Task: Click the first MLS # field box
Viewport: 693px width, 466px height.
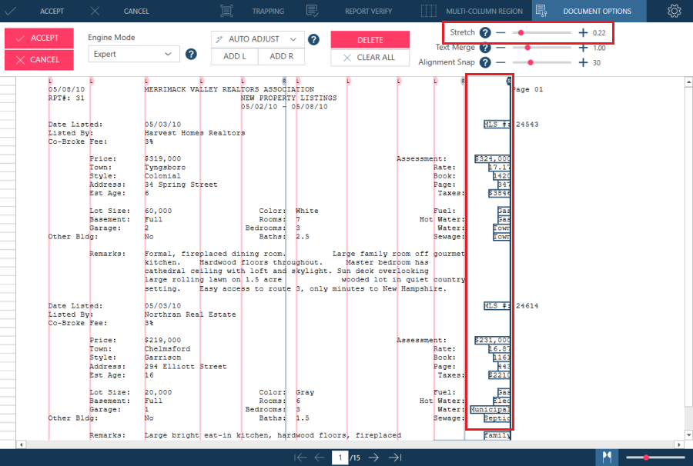Action: click(x=497, y=125)
